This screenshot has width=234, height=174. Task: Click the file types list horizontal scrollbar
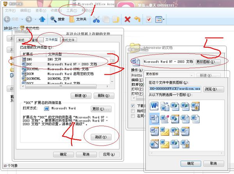(x=65, y=86)
